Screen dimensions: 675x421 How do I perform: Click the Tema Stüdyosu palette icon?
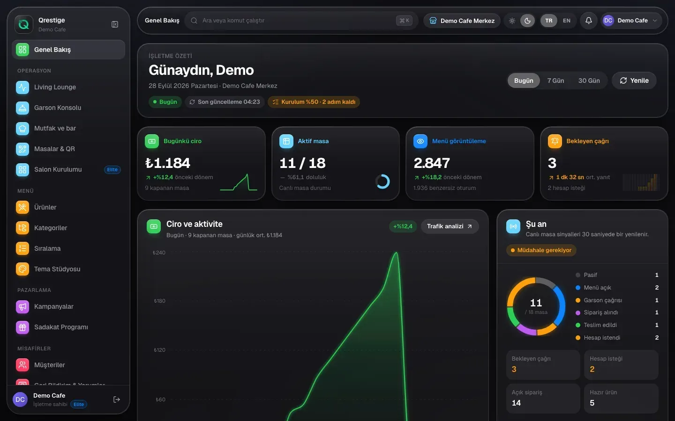22,269
